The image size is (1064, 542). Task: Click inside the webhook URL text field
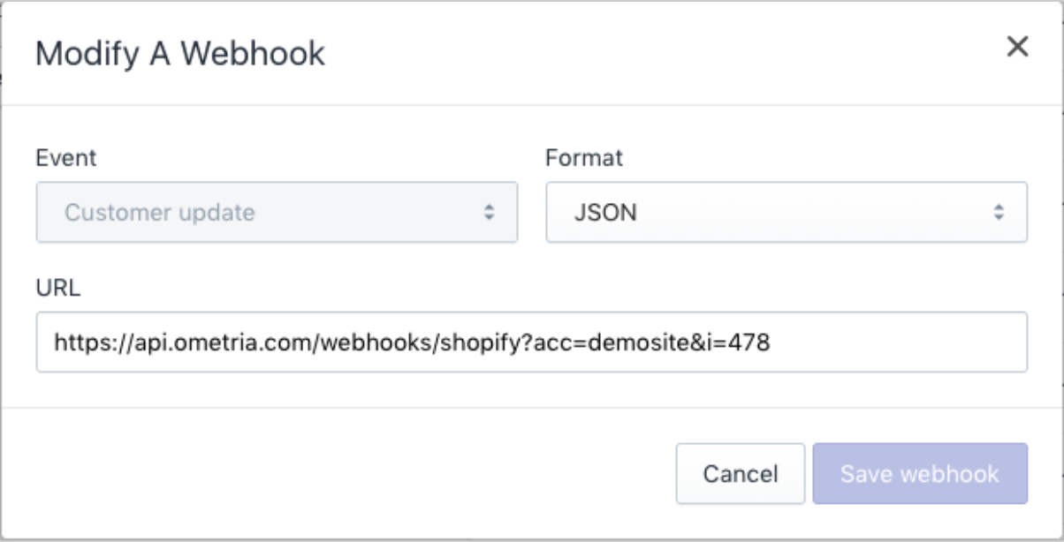click(x=531, y=342)
